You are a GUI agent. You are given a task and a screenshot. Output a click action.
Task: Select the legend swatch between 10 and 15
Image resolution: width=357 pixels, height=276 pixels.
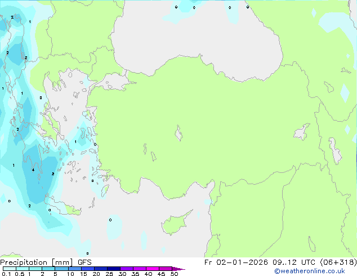(74, 269)
